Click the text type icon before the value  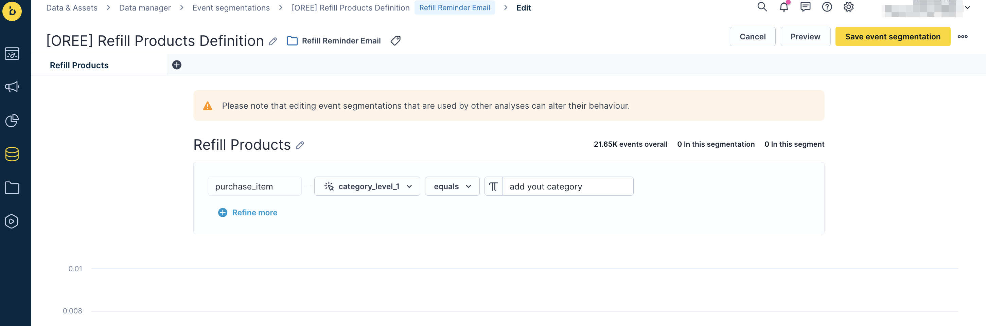493,186
